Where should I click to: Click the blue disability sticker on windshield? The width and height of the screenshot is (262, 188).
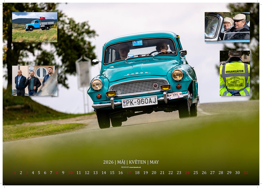click(137, 43)
